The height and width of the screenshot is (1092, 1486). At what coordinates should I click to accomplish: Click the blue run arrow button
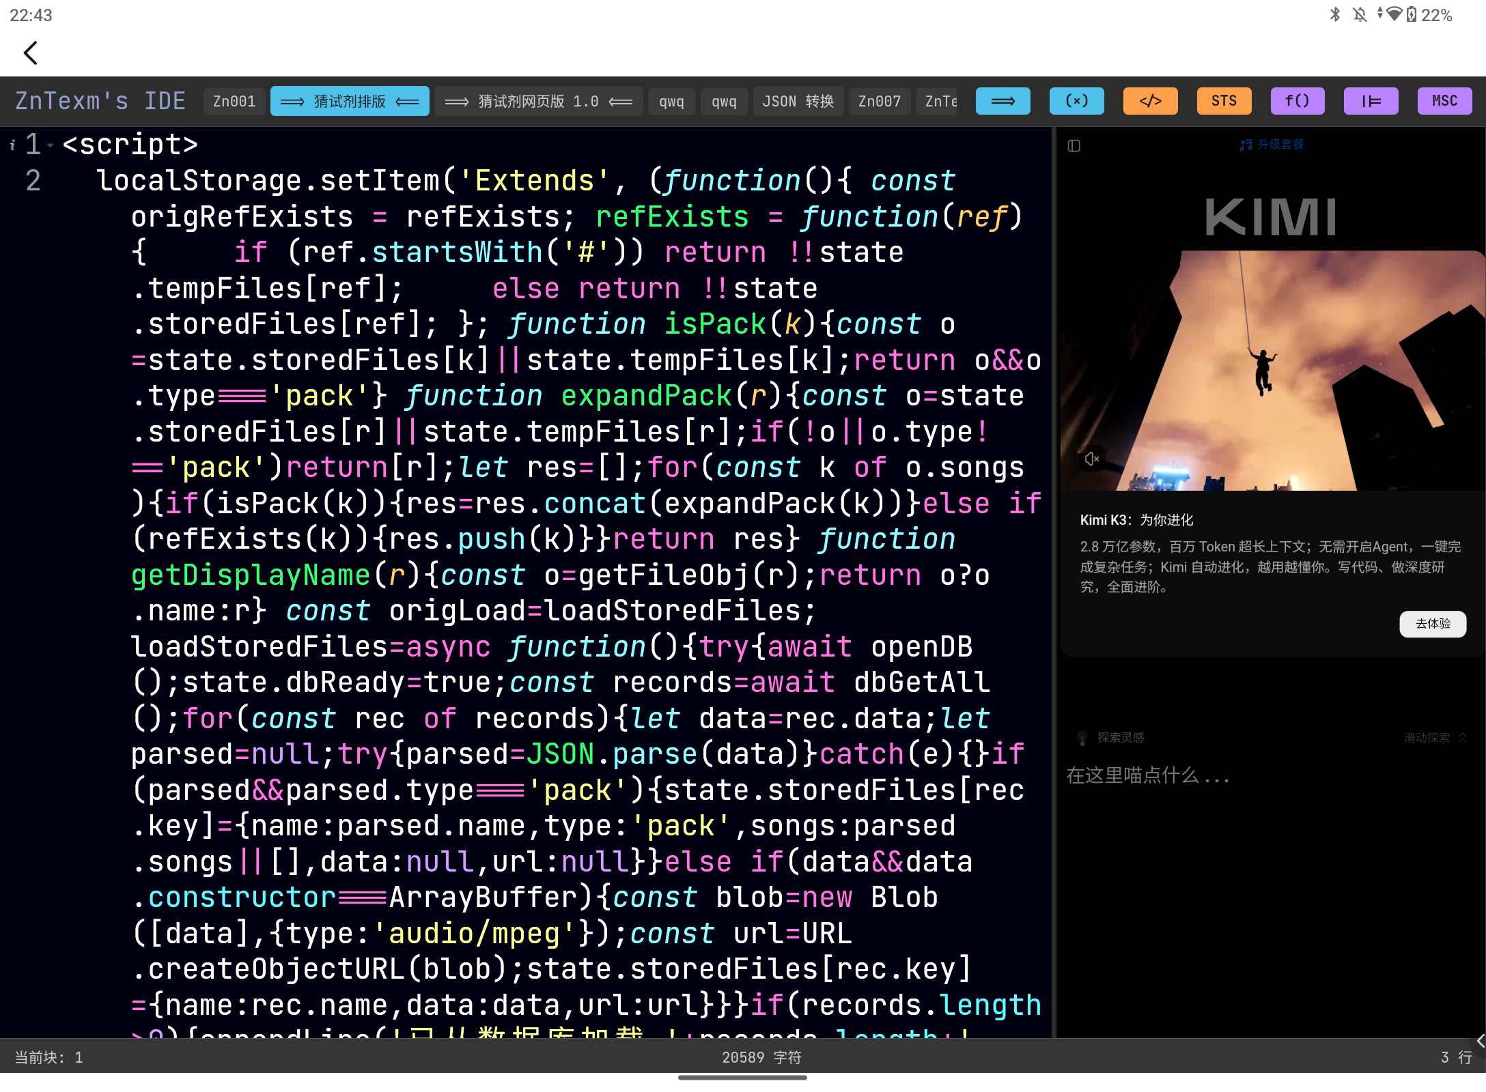[1003, 101]
